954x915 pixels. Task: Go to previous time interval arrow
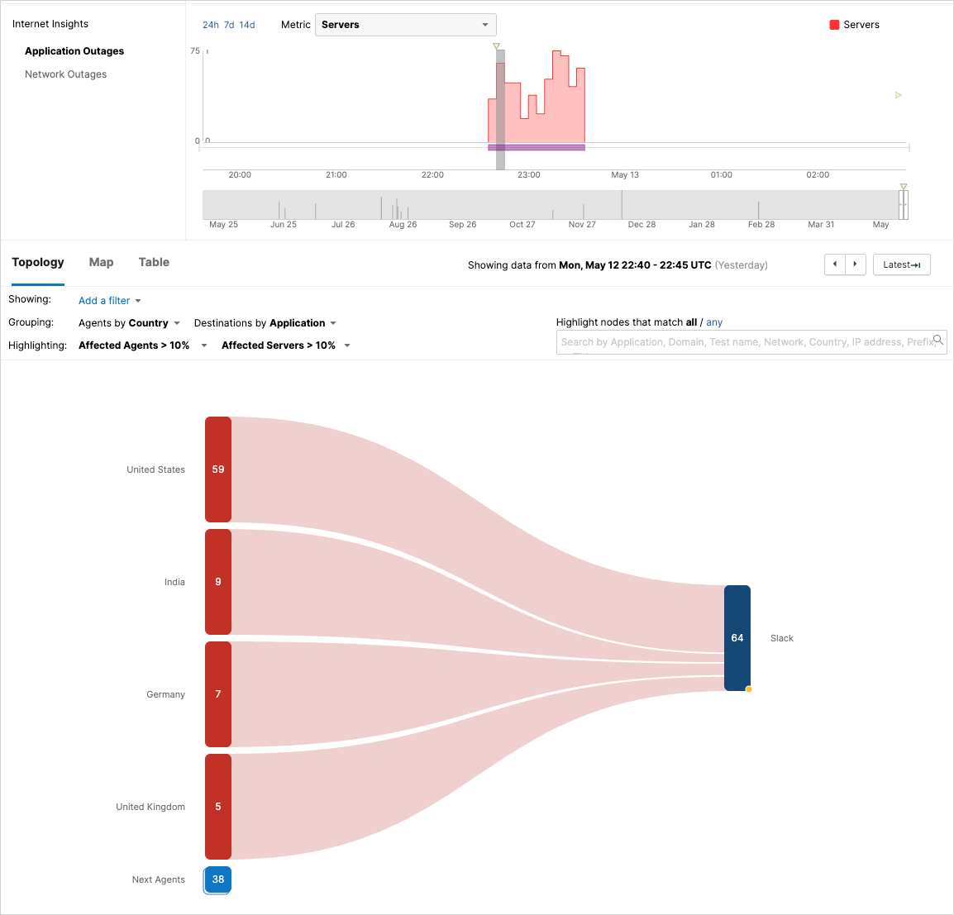pyautogui.click(x=835, y=264)
